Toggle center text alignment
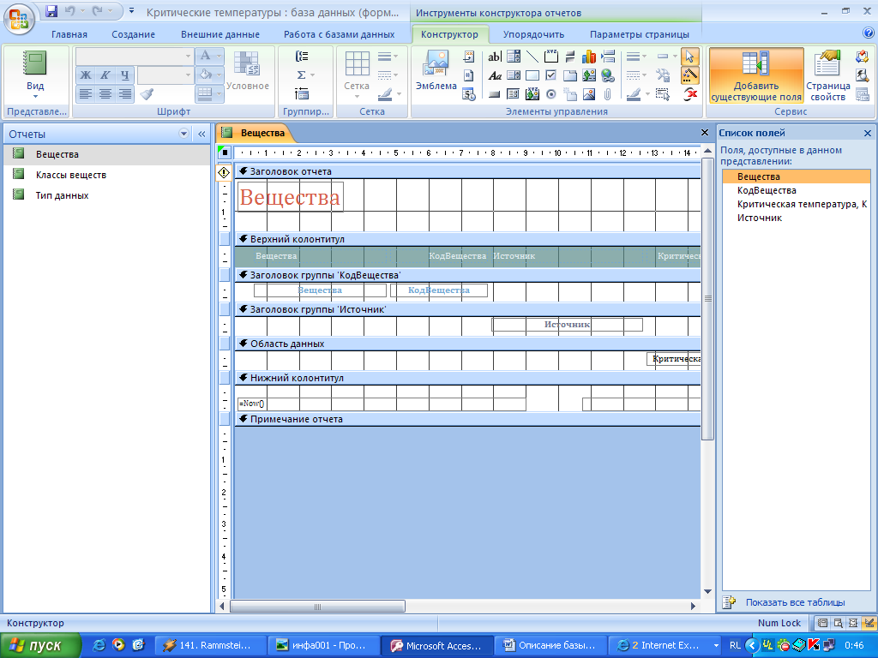This screenshot has height=658, width=878. coord(105,94)
